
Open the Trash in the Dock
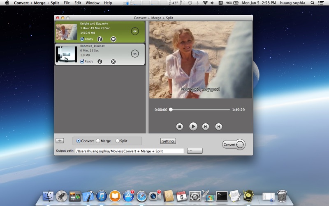coord(282,196)
